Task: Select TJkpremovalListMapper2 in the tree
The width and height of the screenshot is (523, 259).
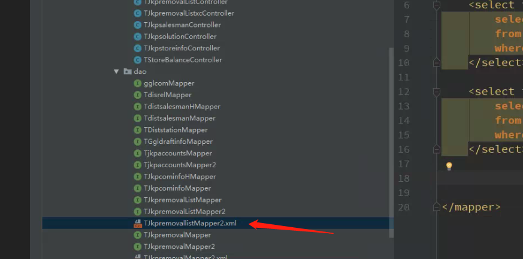Action: click(185, 212)
